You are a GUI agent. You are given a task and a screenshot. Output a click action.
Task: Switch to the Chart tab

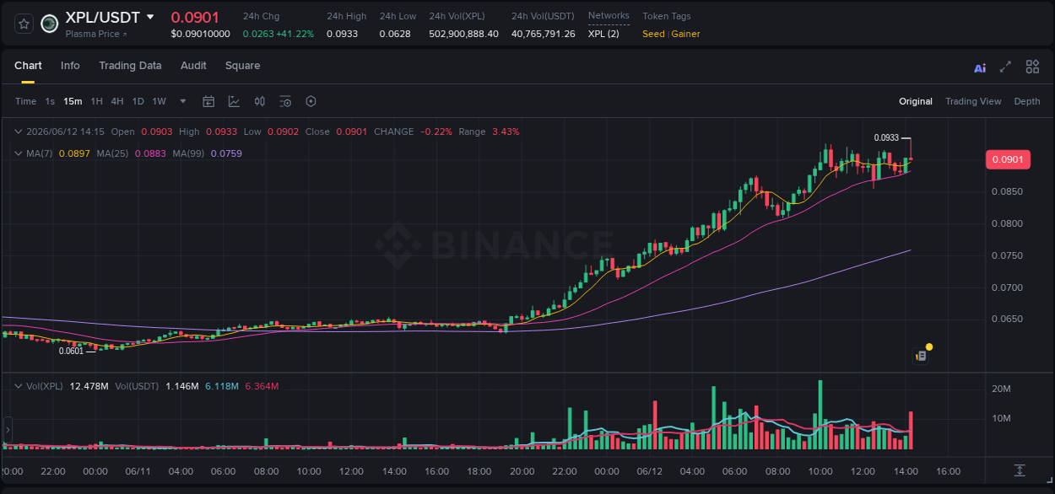(28, 66)
